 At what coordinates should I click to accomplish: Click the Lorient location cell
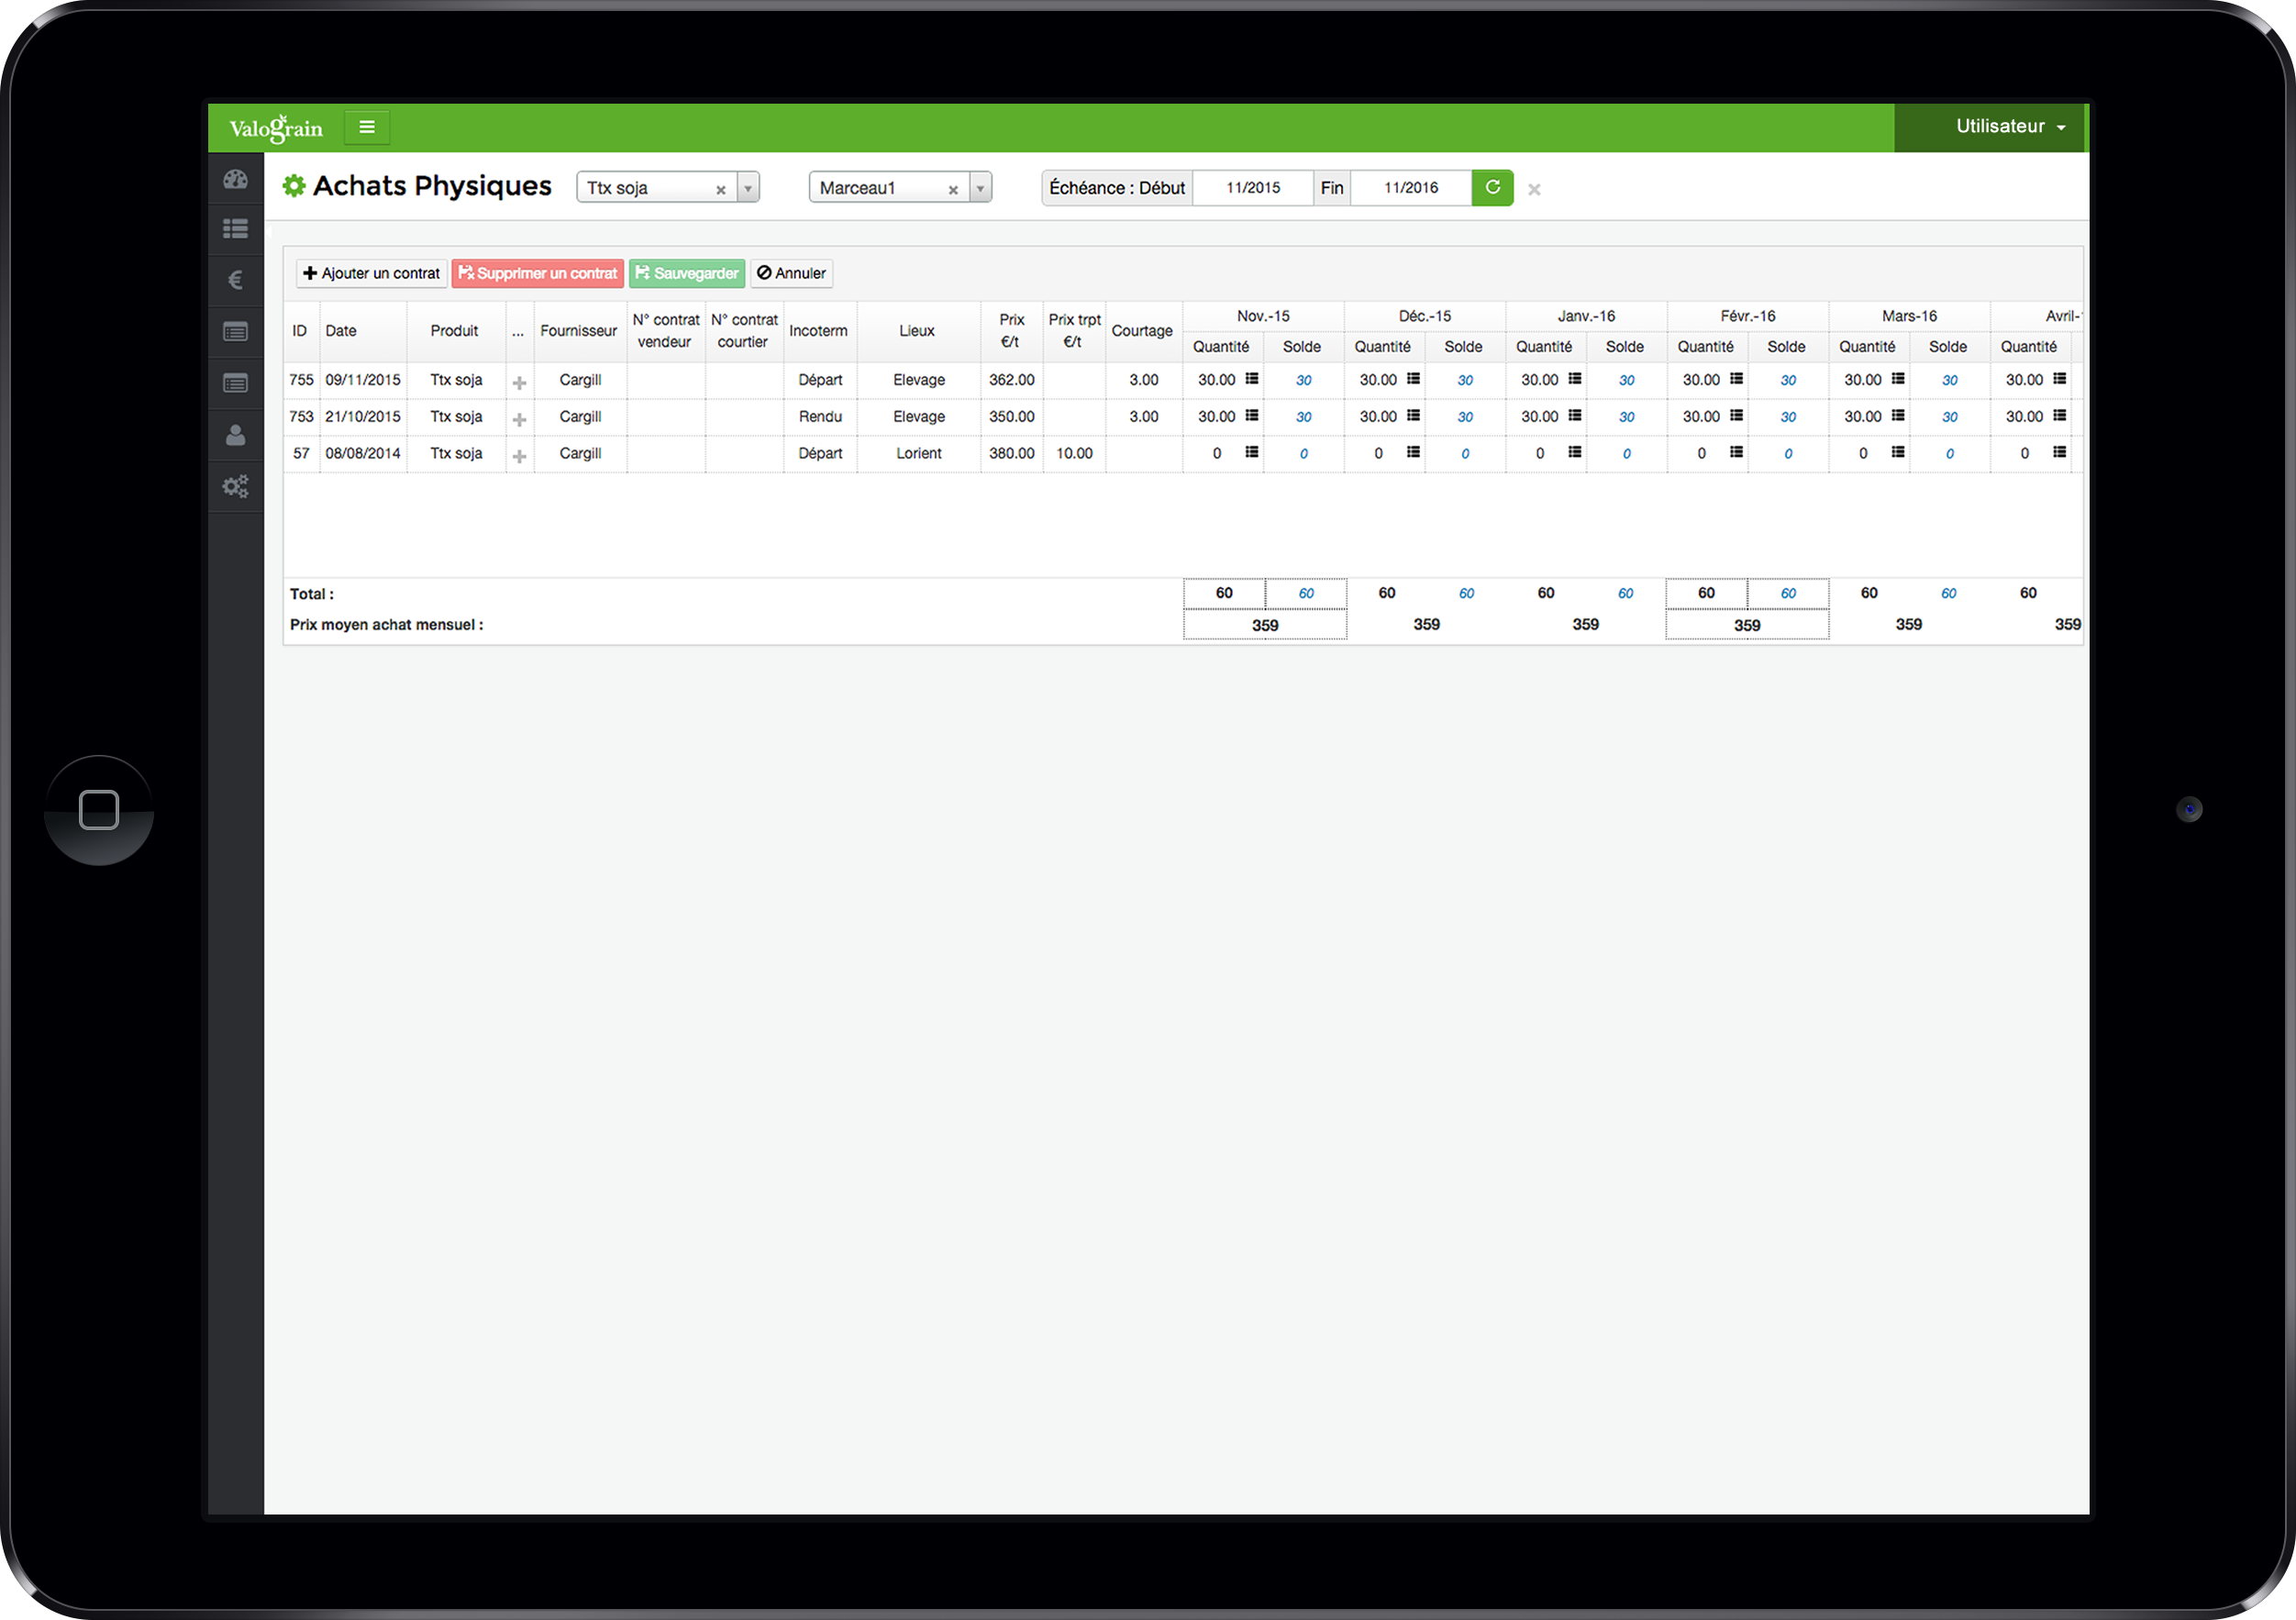coord(919,454)
